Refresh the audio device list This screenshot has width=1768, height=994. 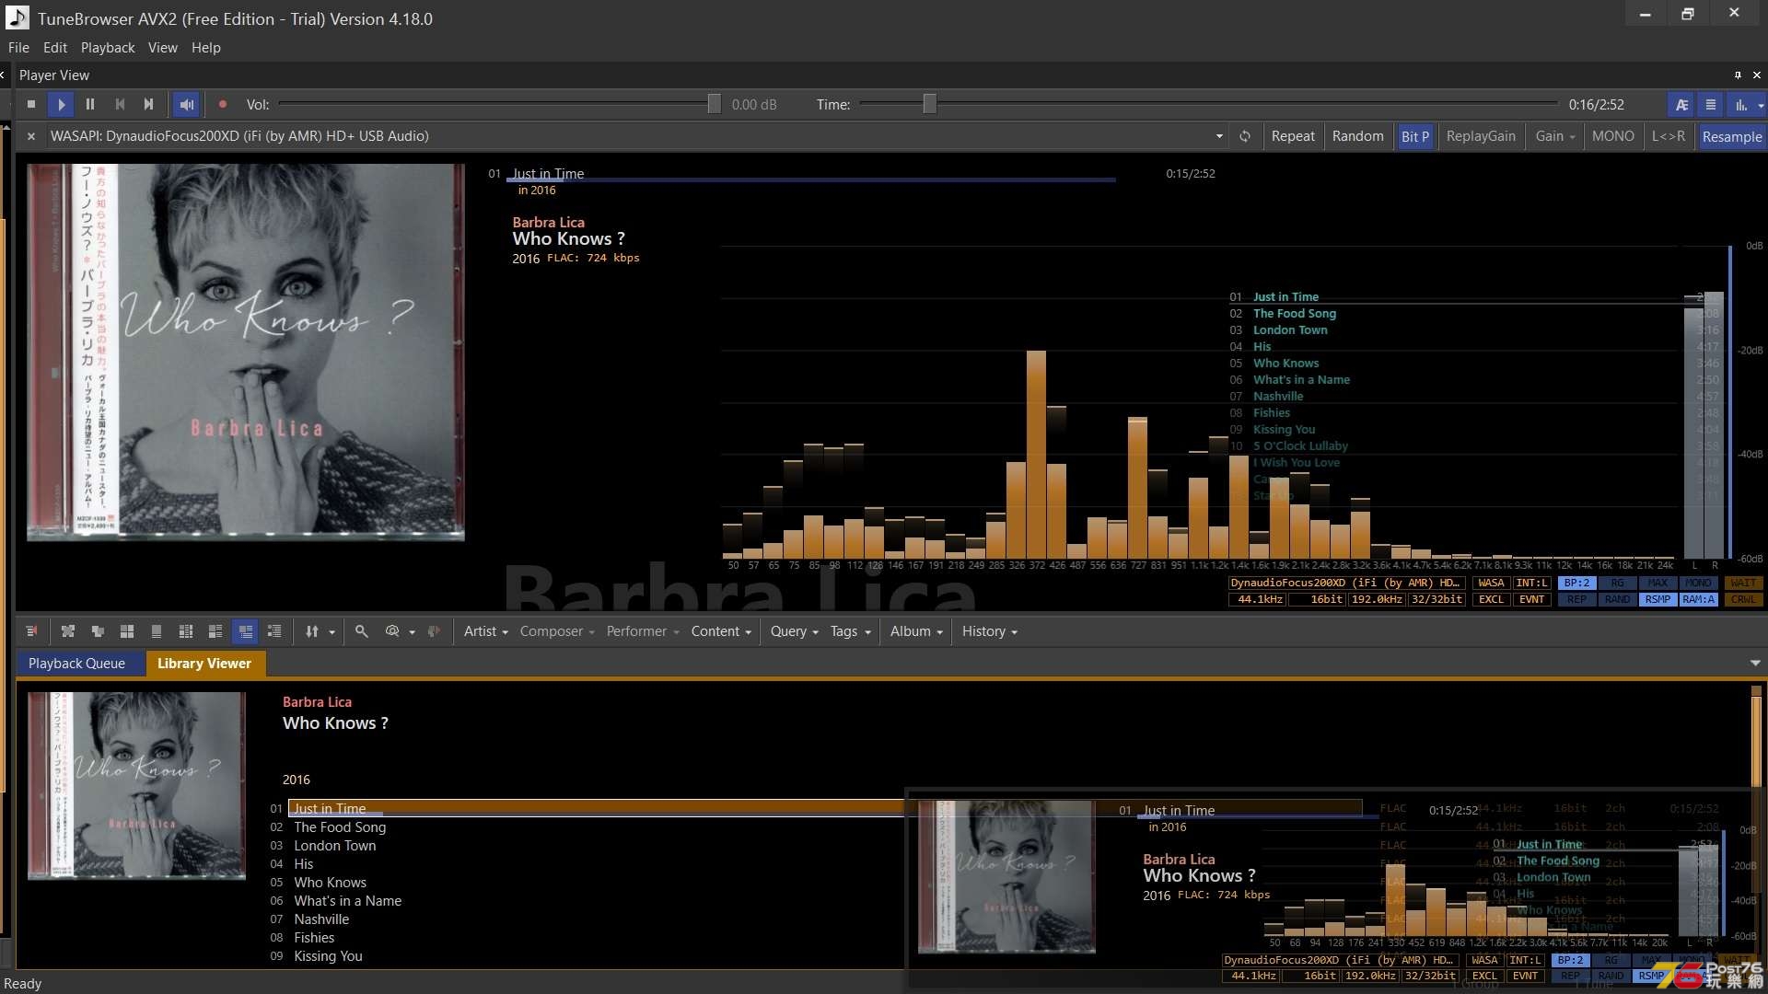[1245, 136]
